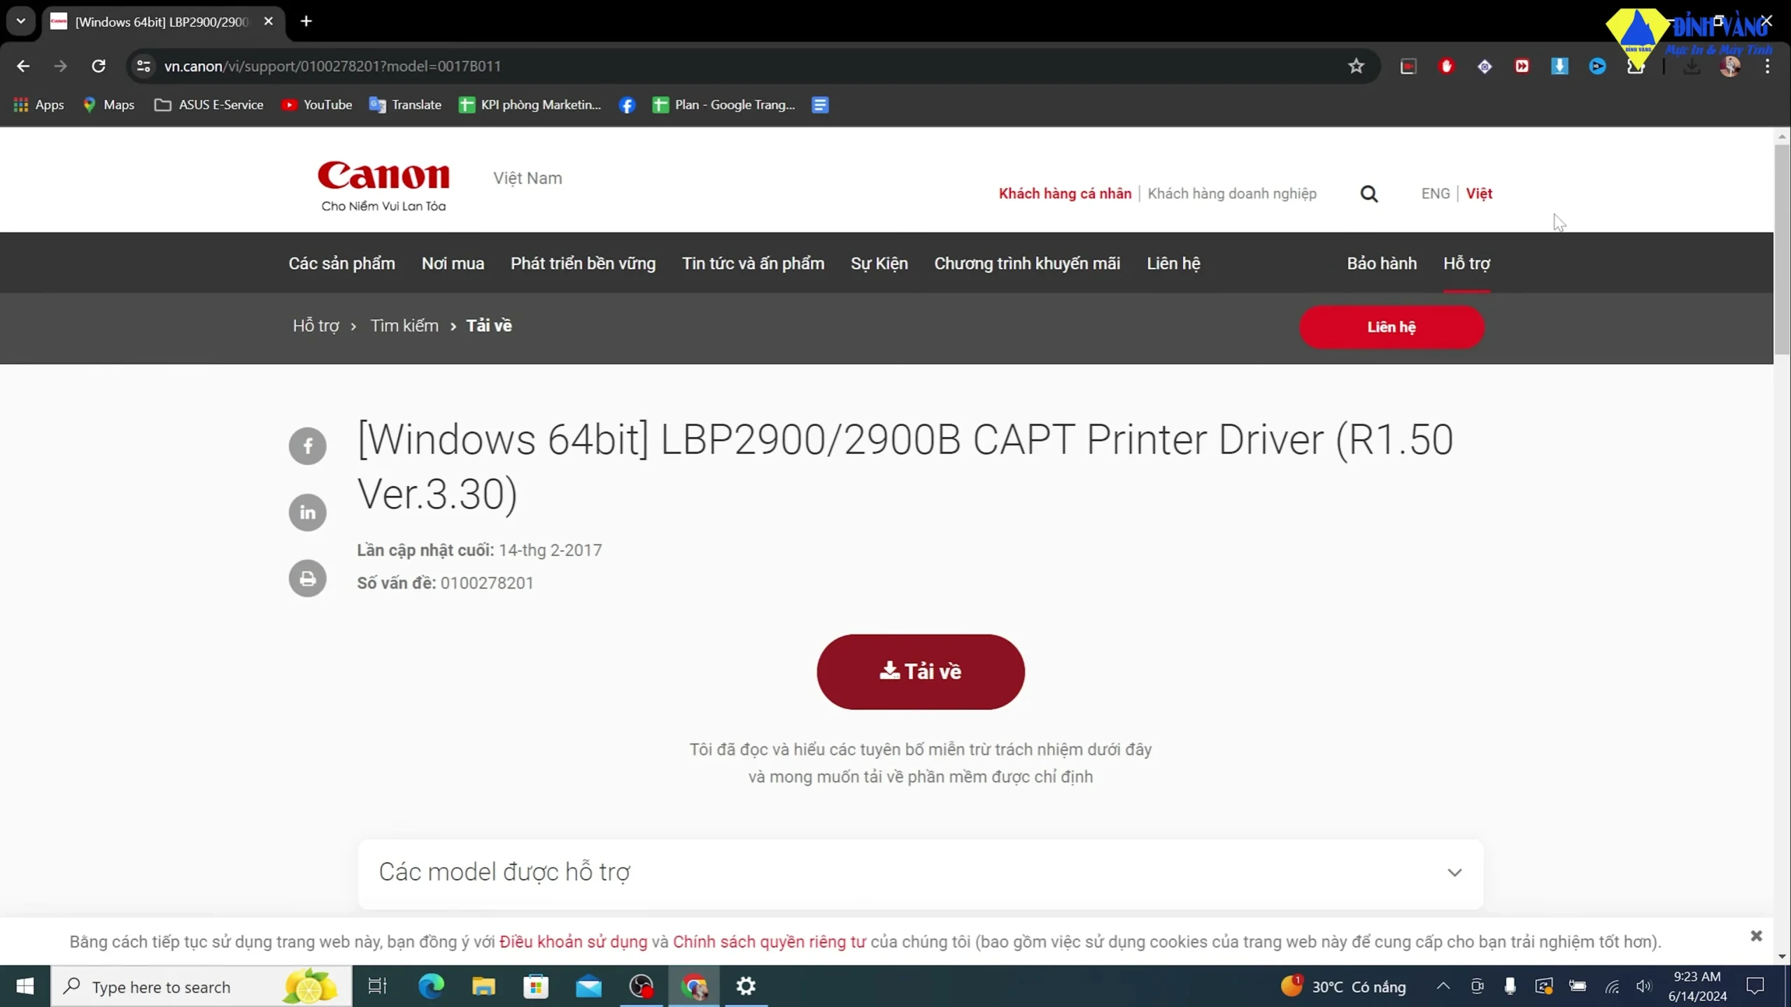
Task: Open Windows Start menu
Action: [x=25, y=986]
